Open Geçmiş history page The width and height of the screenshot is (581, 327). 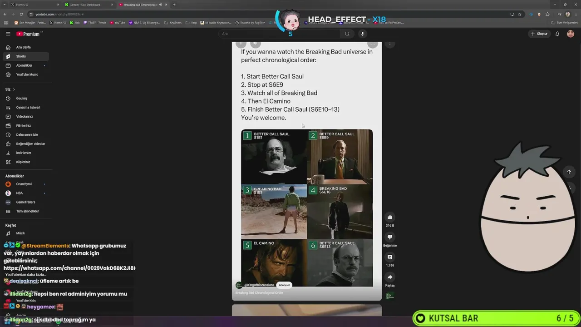(x=26, y=99)
